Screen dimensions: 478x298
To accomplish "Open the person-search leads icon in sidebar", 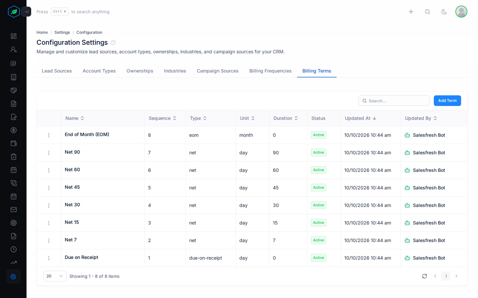I will click(14, 49).
